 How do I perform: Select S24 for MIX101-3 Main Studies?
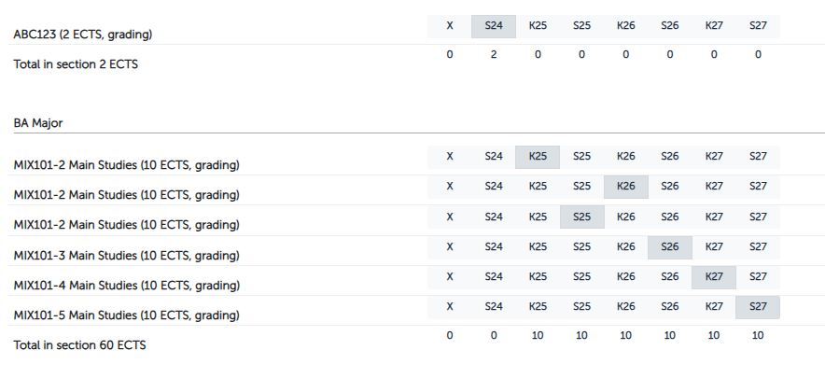494,247
